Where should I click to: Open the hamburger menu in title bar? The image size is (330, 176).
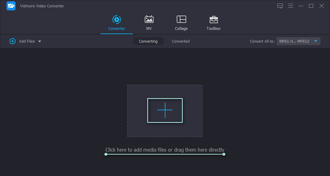click(290, 6)
